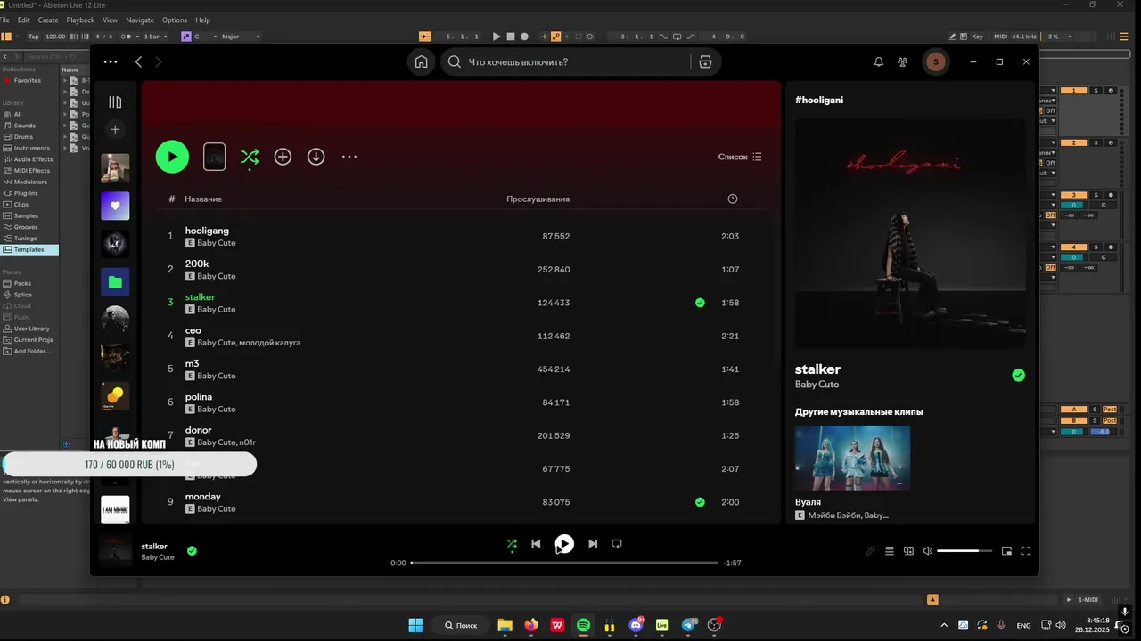1141x641 pixels.
Task: Open Ableton Major scale dropdown
Action: click(241, 37)
